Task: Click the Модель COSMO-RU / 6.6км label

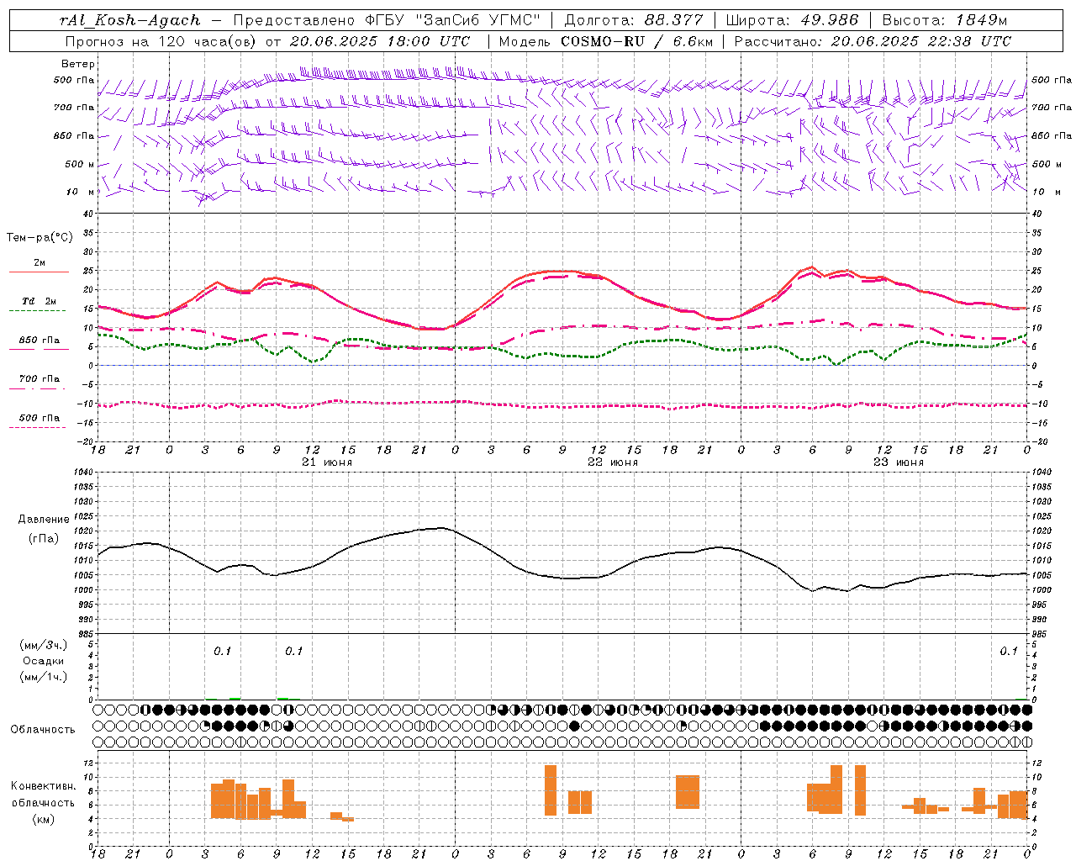Action: pyautogui.click(x=606, y=41)
